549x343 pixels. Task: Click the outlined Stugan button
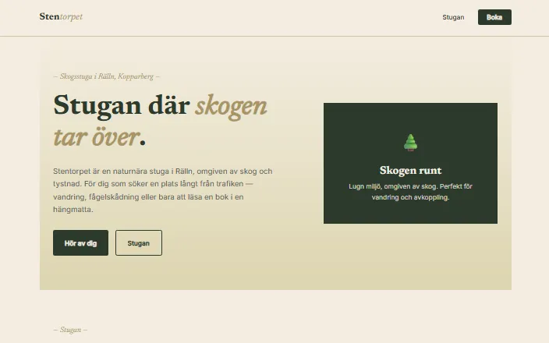click(139, 243)
